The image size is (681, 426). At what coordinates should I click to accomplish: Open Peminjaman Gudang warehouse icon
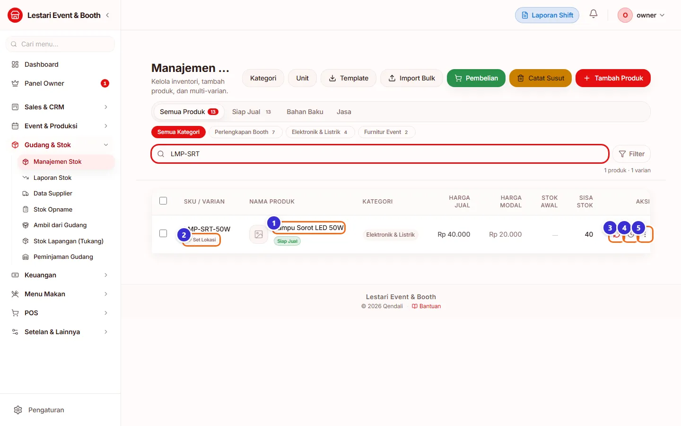(26, 257)
